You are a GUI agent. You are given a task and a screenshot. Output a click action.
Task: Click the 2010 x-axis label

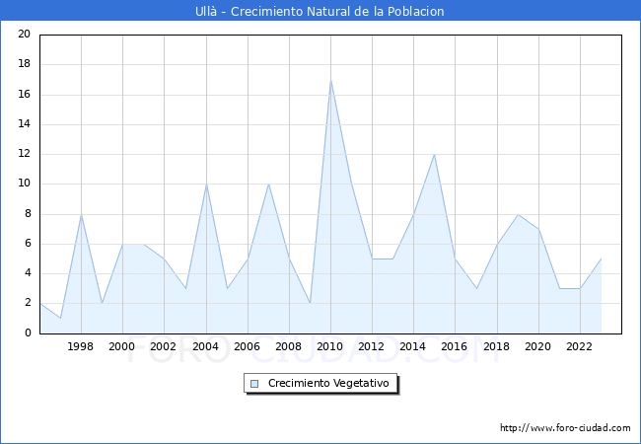(330, 347)
